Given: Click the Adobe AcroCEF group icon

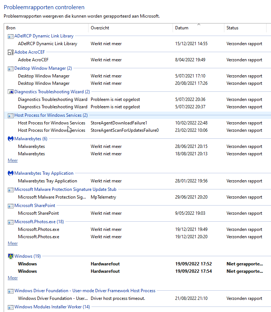Looking at the screenshot, I should click(10, 52).
